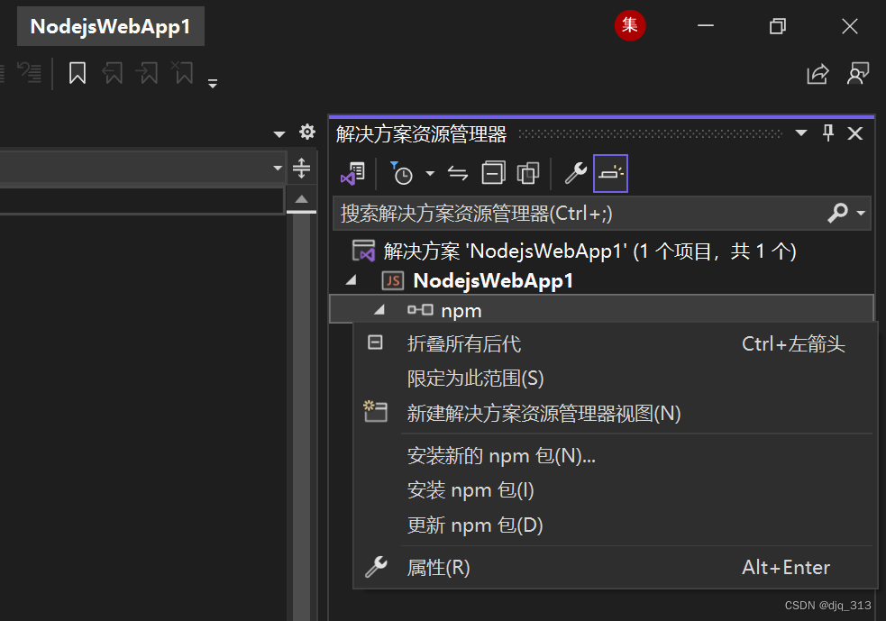886x621 pixels.
Task: Select the NodejsWebApp1 project node
Action: [x=478, y=281]
